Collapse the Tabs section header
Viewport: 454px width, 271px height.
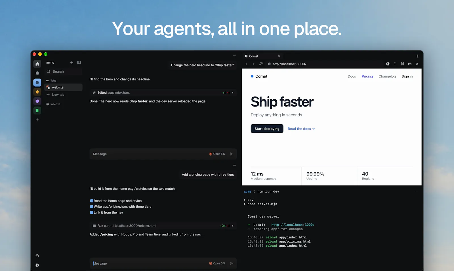[x=51, y=81]
